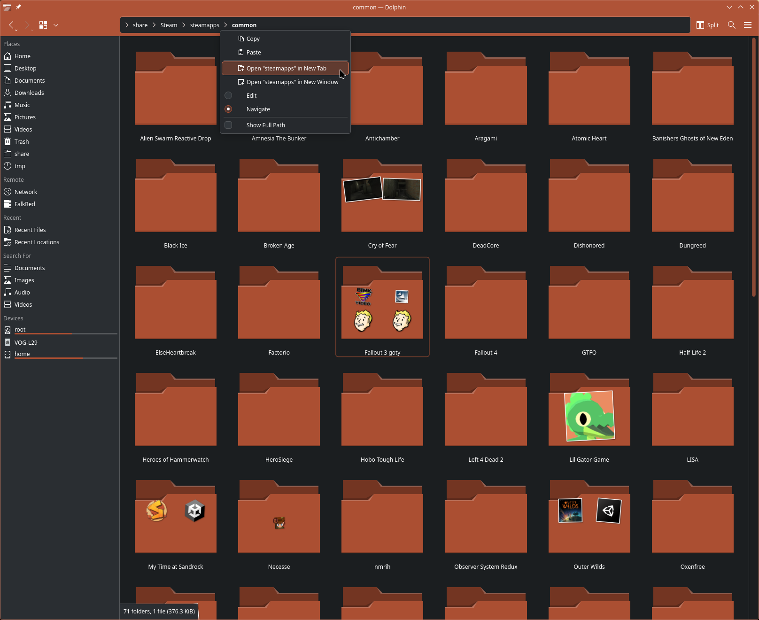Click the Steam breadcrumb
The height and width of the screenshot is (620, 759).
click(x=169, y=25)
